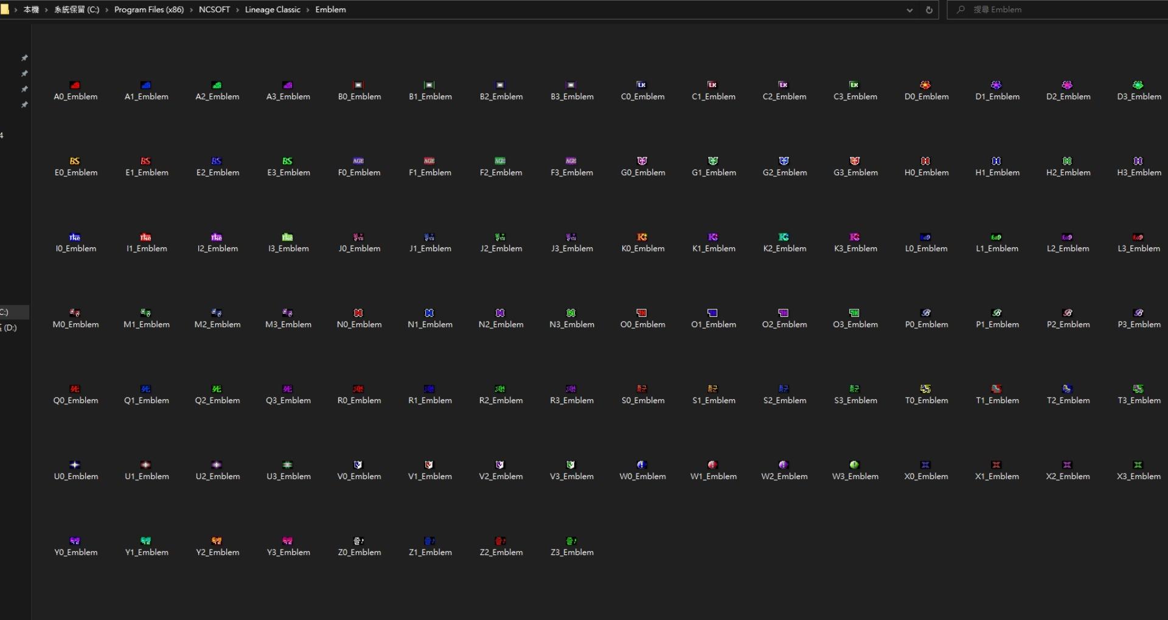
Task: Click the X3_Emblem file name label
Action: click(1139, 477)
